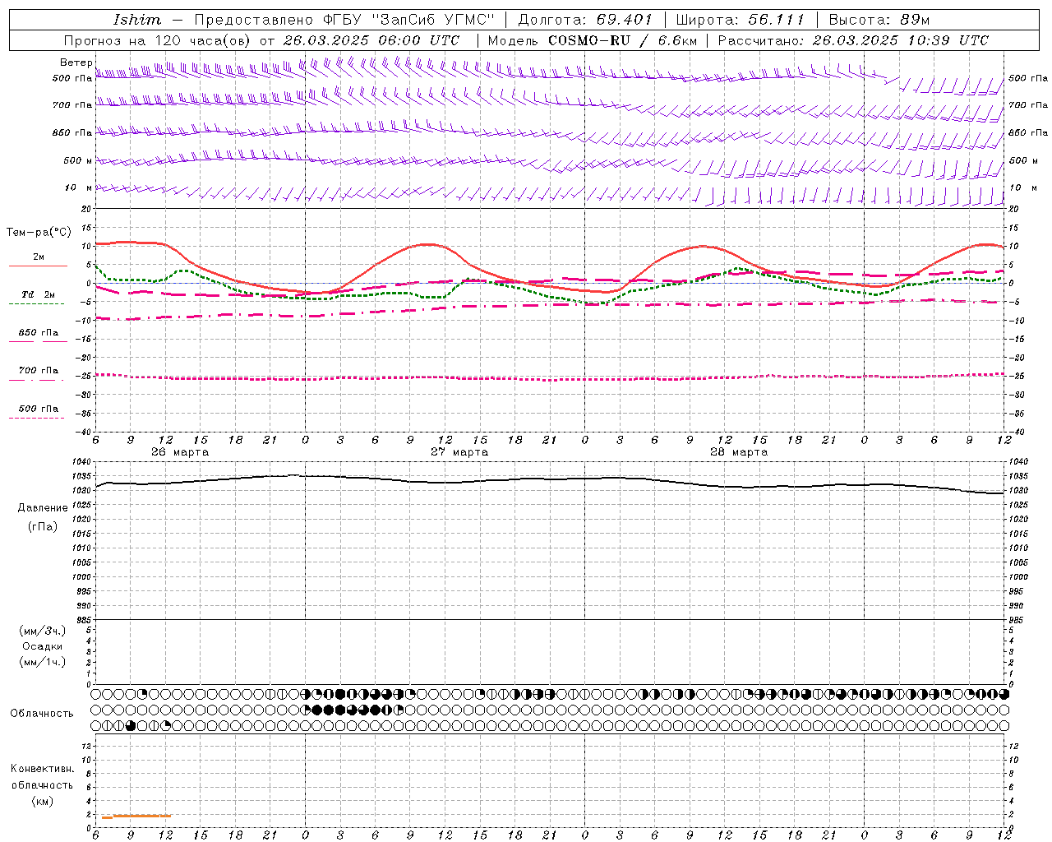Select the text "ЗапСиб УГМС" in the header
The height and width of the screenshot is (842, 1052).
click(433, 20)
